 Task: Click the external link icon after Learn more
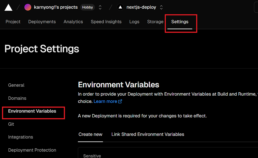coord(120,101)
